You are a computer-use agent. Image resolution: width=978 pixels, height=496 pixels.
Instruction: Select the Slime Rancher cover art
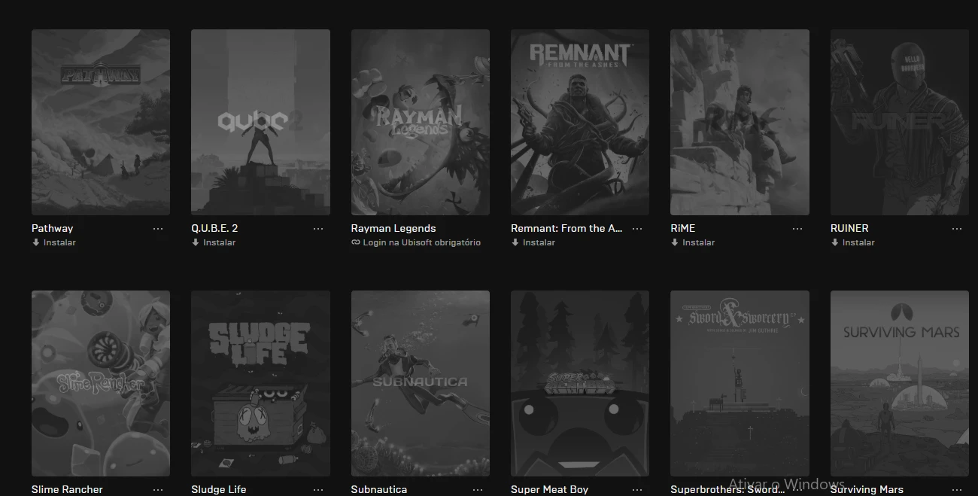tap(101, 383)
